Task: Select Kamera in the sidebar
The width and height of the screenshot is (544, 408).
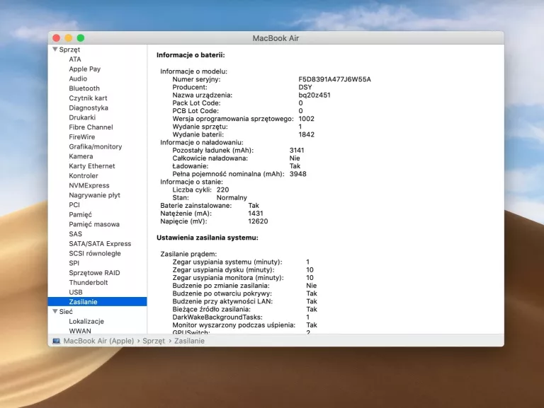Action: 81,156
